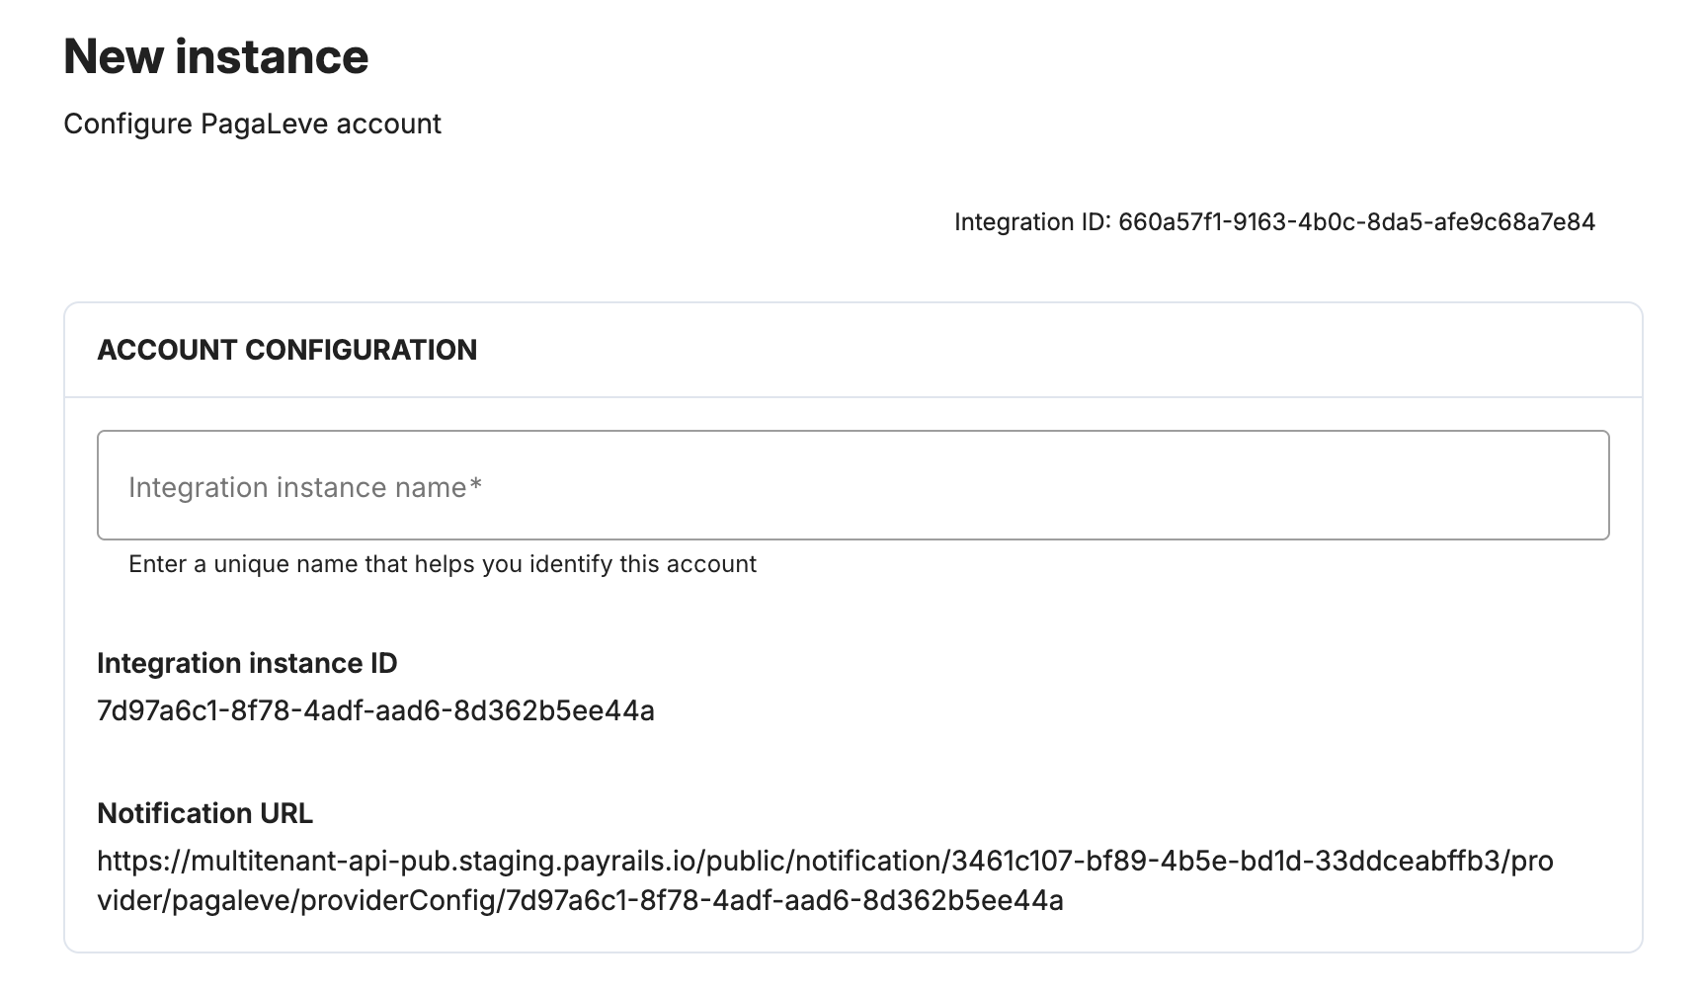
Task: Click the Integration instance ID label
Action: (247, 663)
